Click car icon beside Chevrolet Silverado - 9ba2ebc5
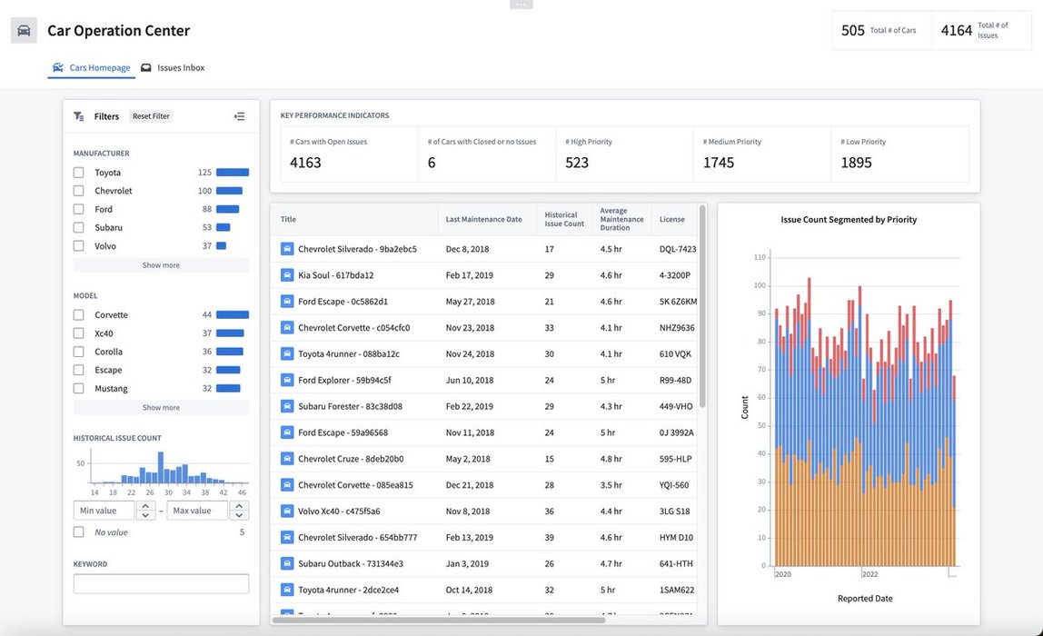This screenshot has width=1043, height=636. (x=287, y=249)
